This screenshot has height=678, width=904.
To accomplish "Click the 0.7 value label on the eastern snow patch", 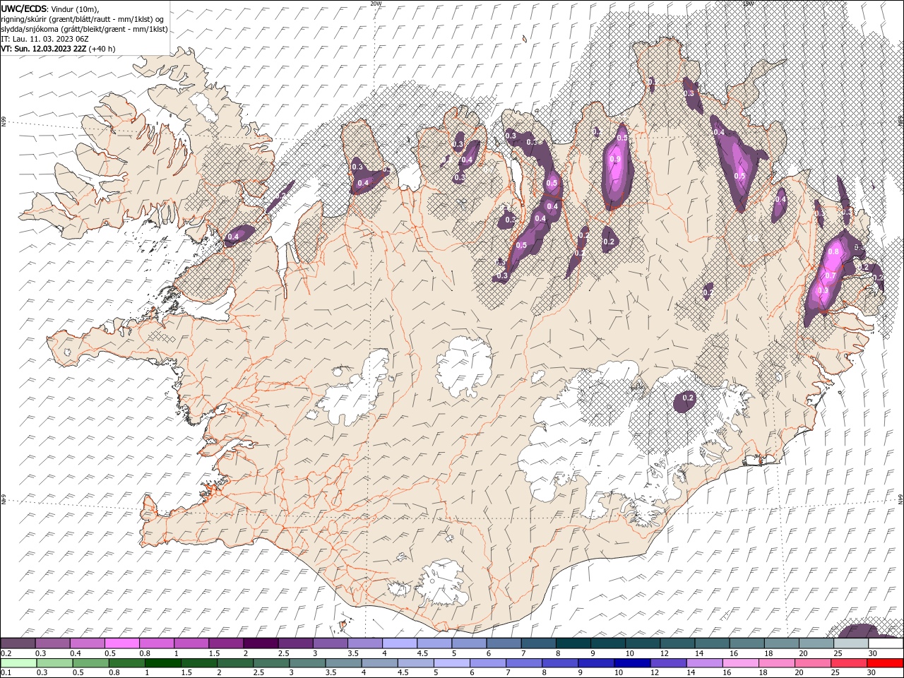I will coord(831,275).
